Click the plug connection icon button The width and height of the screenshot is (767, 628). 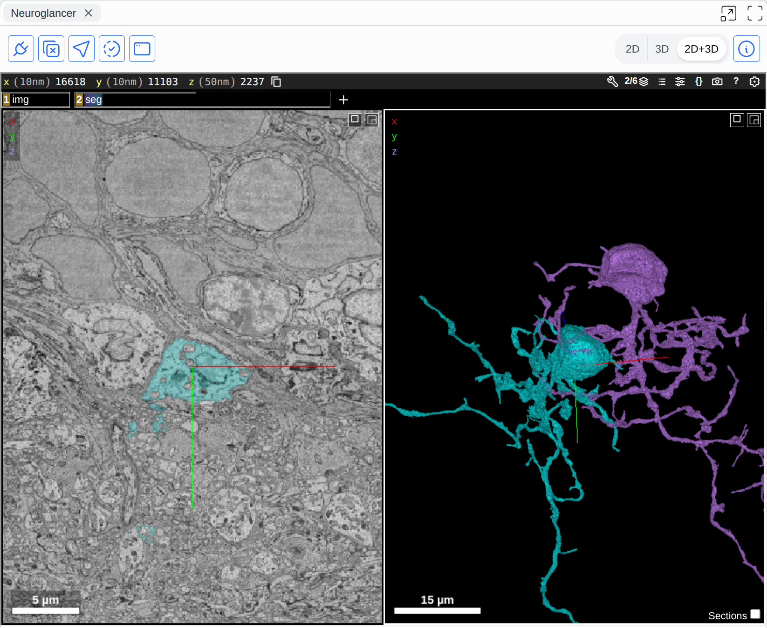click(x=21, y=49)
